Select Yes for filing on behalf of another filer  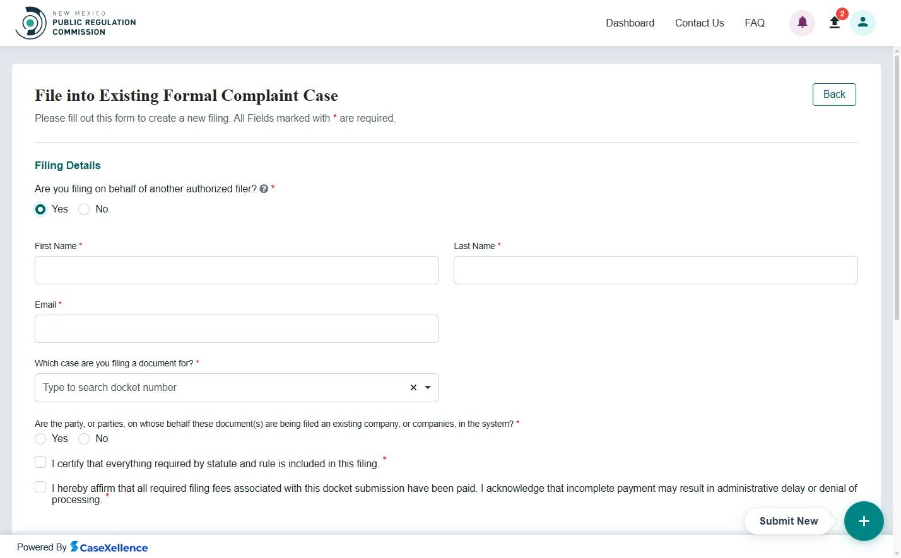(40, 209)
